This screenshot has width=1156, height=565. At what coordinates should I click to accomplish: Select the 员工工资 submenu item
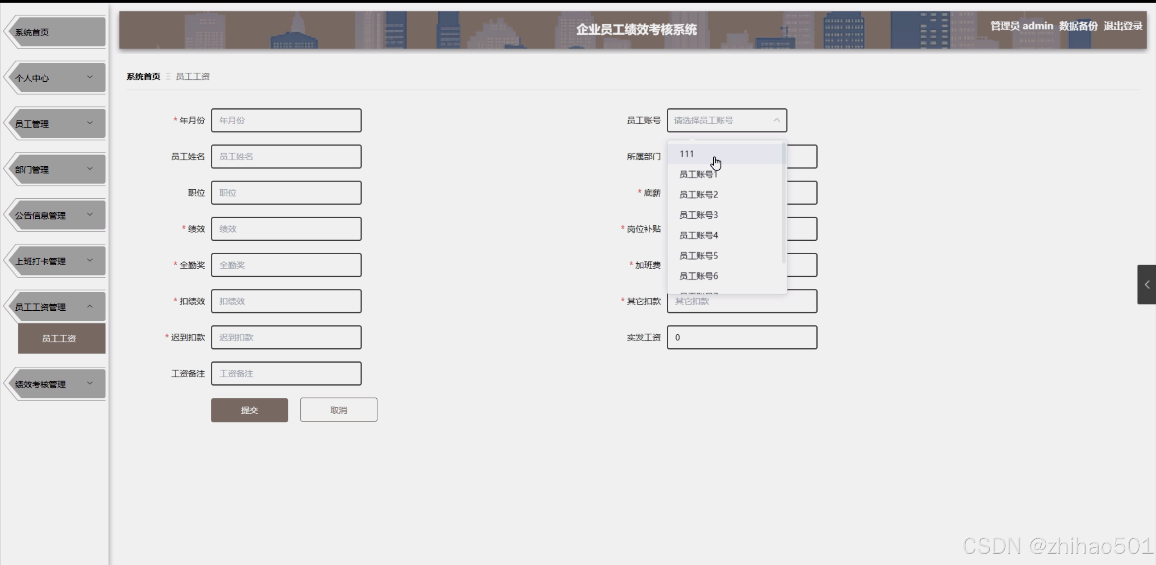coord(59,338)
